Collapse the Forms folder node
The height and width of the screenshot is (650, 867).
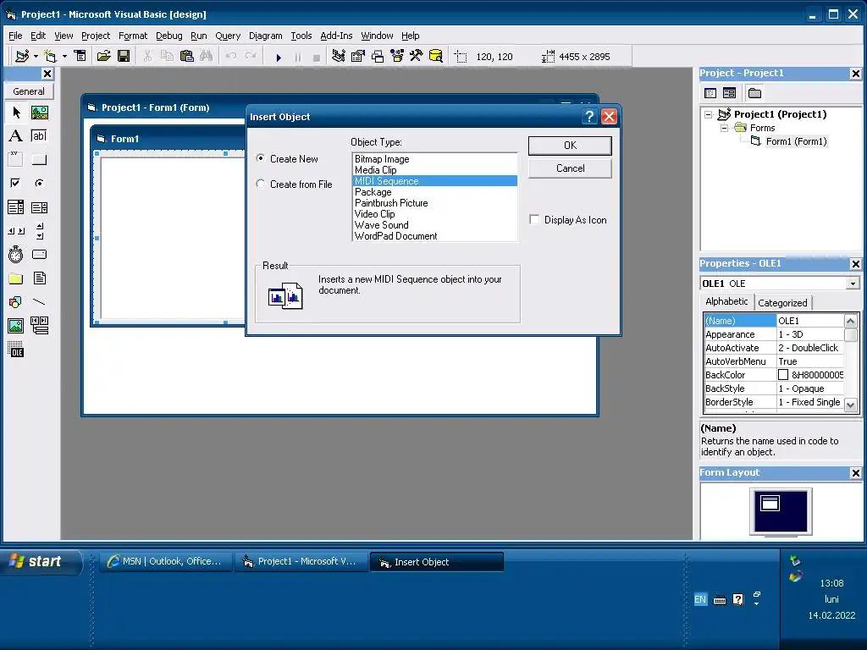[724, 128]
